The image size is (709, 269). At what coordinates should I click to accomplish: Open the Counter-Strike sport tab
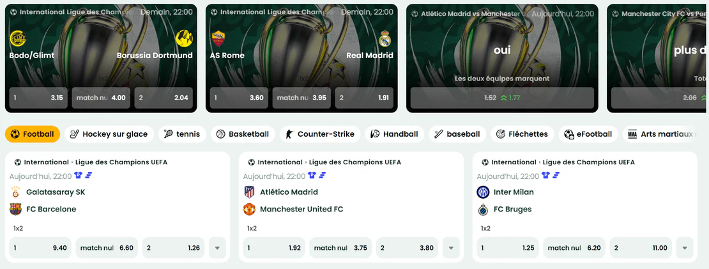(x=319, y=134)
